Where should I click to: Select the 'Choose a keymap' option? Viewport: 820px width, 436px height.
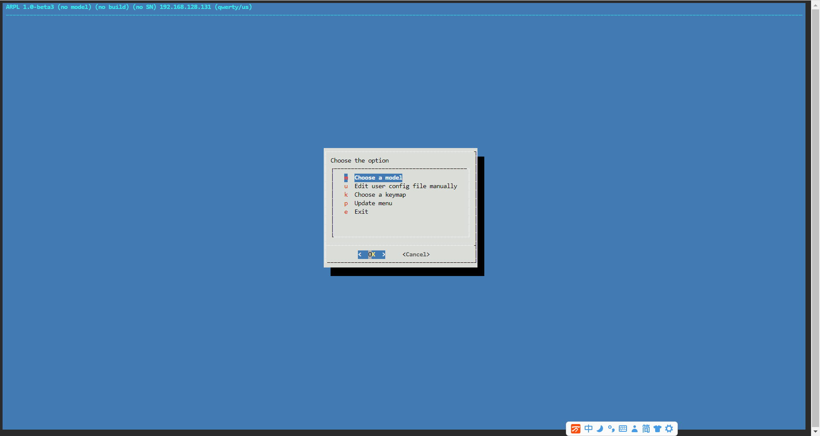[x=380, y=195]
